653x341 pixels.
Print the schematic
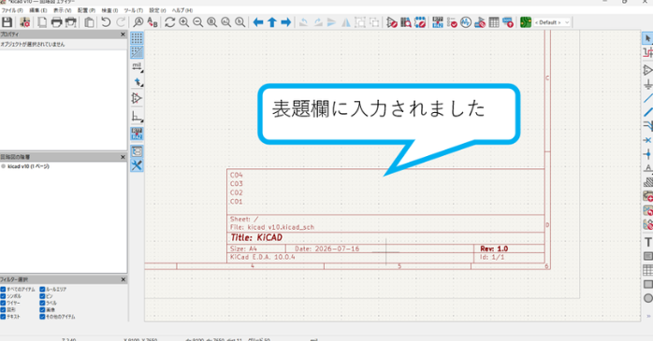click(x=56, y=22)
